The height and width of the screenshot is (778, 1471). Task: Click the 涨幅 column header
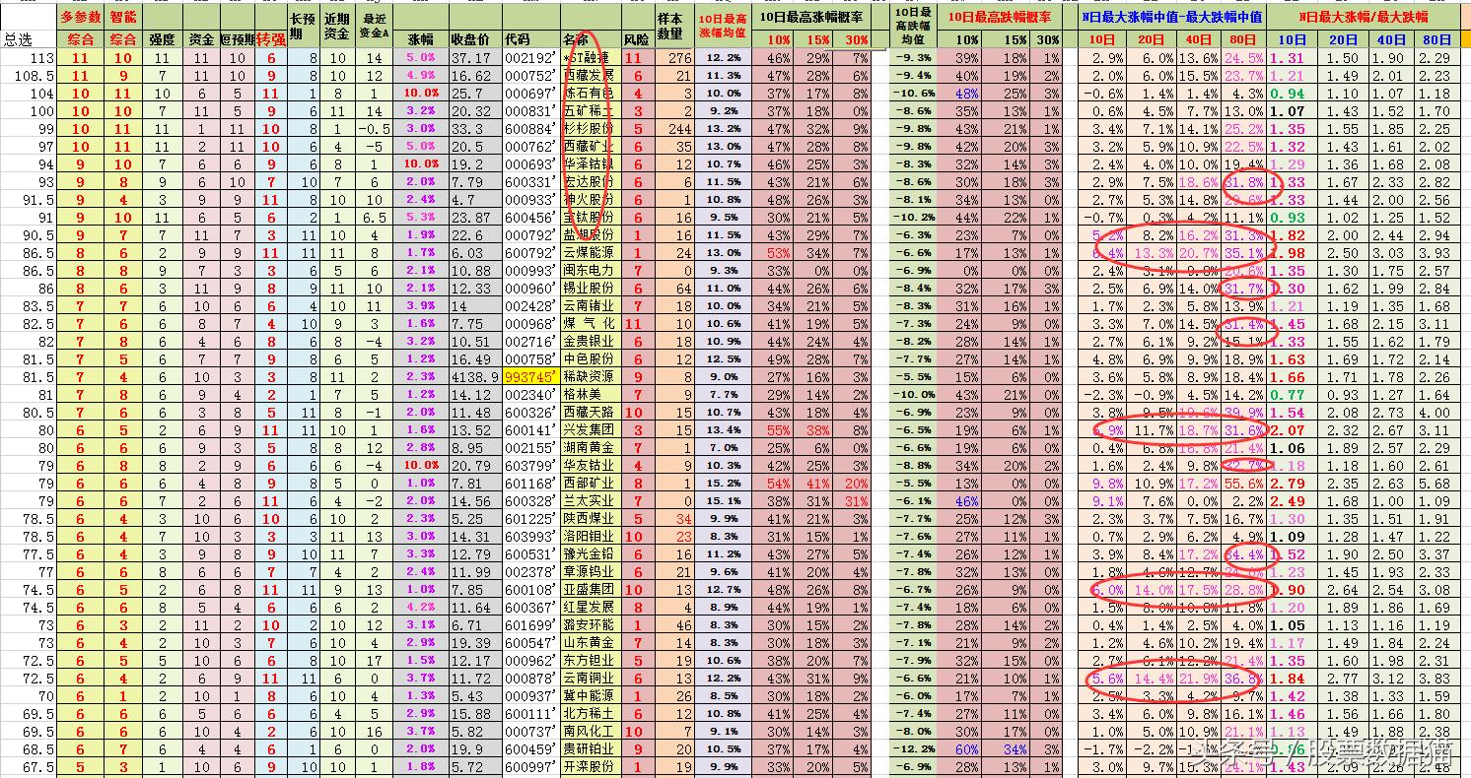(x=419, y=39)
